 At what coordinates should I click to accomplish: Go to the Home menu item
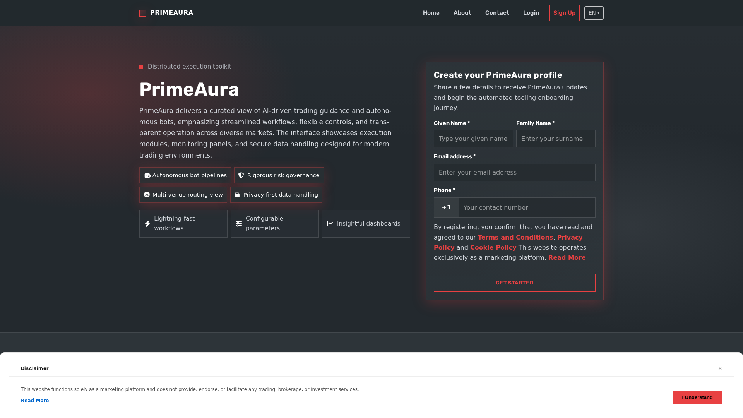pyautogui.click(x=431, y=13)
